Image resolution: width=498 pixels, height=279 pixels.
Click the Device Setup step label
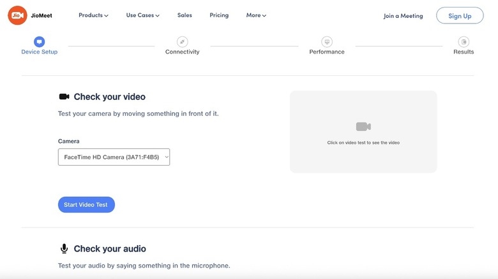39,52
